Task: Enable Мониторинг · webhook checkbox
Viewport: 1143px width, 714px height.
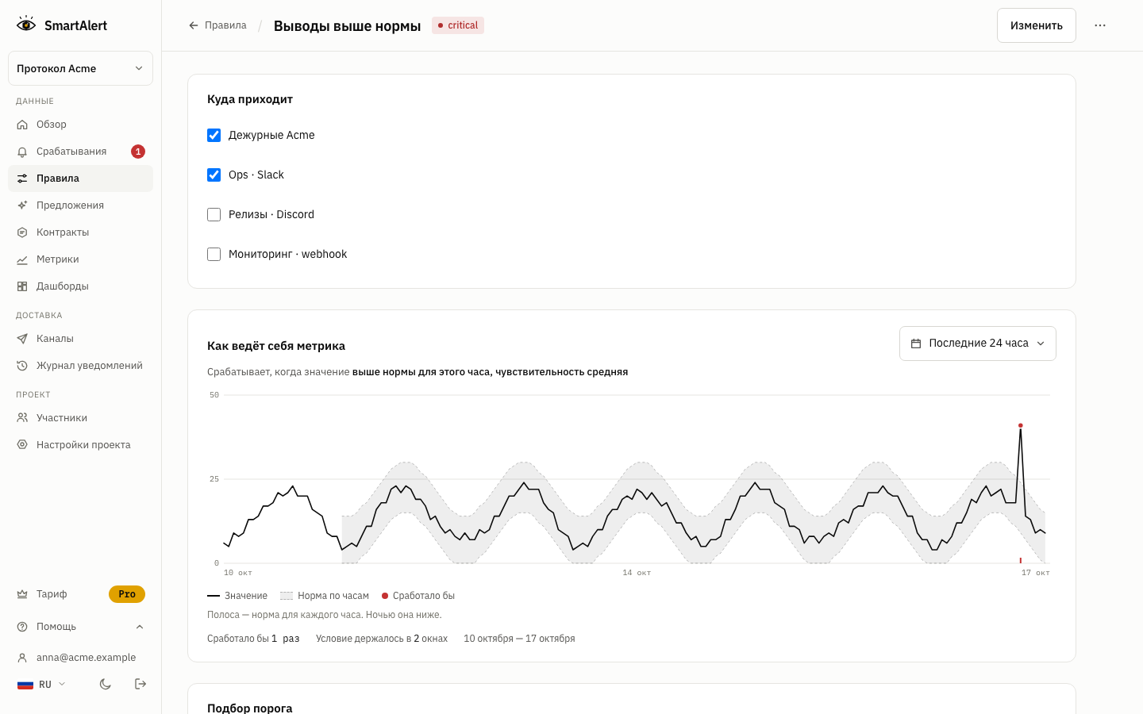Action: pos(214,254)
